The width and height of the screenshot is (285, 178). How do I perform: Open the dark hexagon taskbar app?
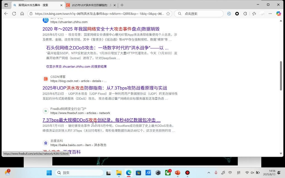[158, 173]
